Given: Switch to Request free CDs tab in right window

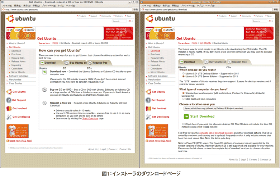Looking at the screenshot, I should [239, 62].
